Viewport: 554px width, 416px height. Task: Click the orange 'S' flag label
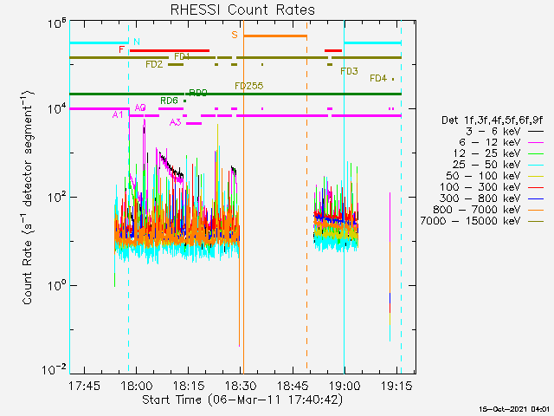[x=235, y=35]
